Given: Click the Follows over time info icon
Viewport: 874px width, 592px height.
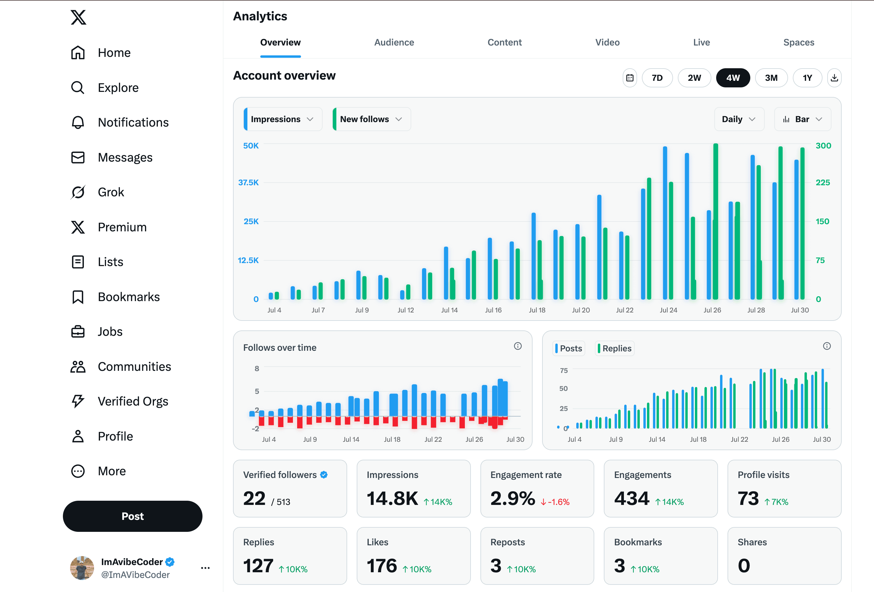Looking at the screenshot, I should click(x=518, y=346).
